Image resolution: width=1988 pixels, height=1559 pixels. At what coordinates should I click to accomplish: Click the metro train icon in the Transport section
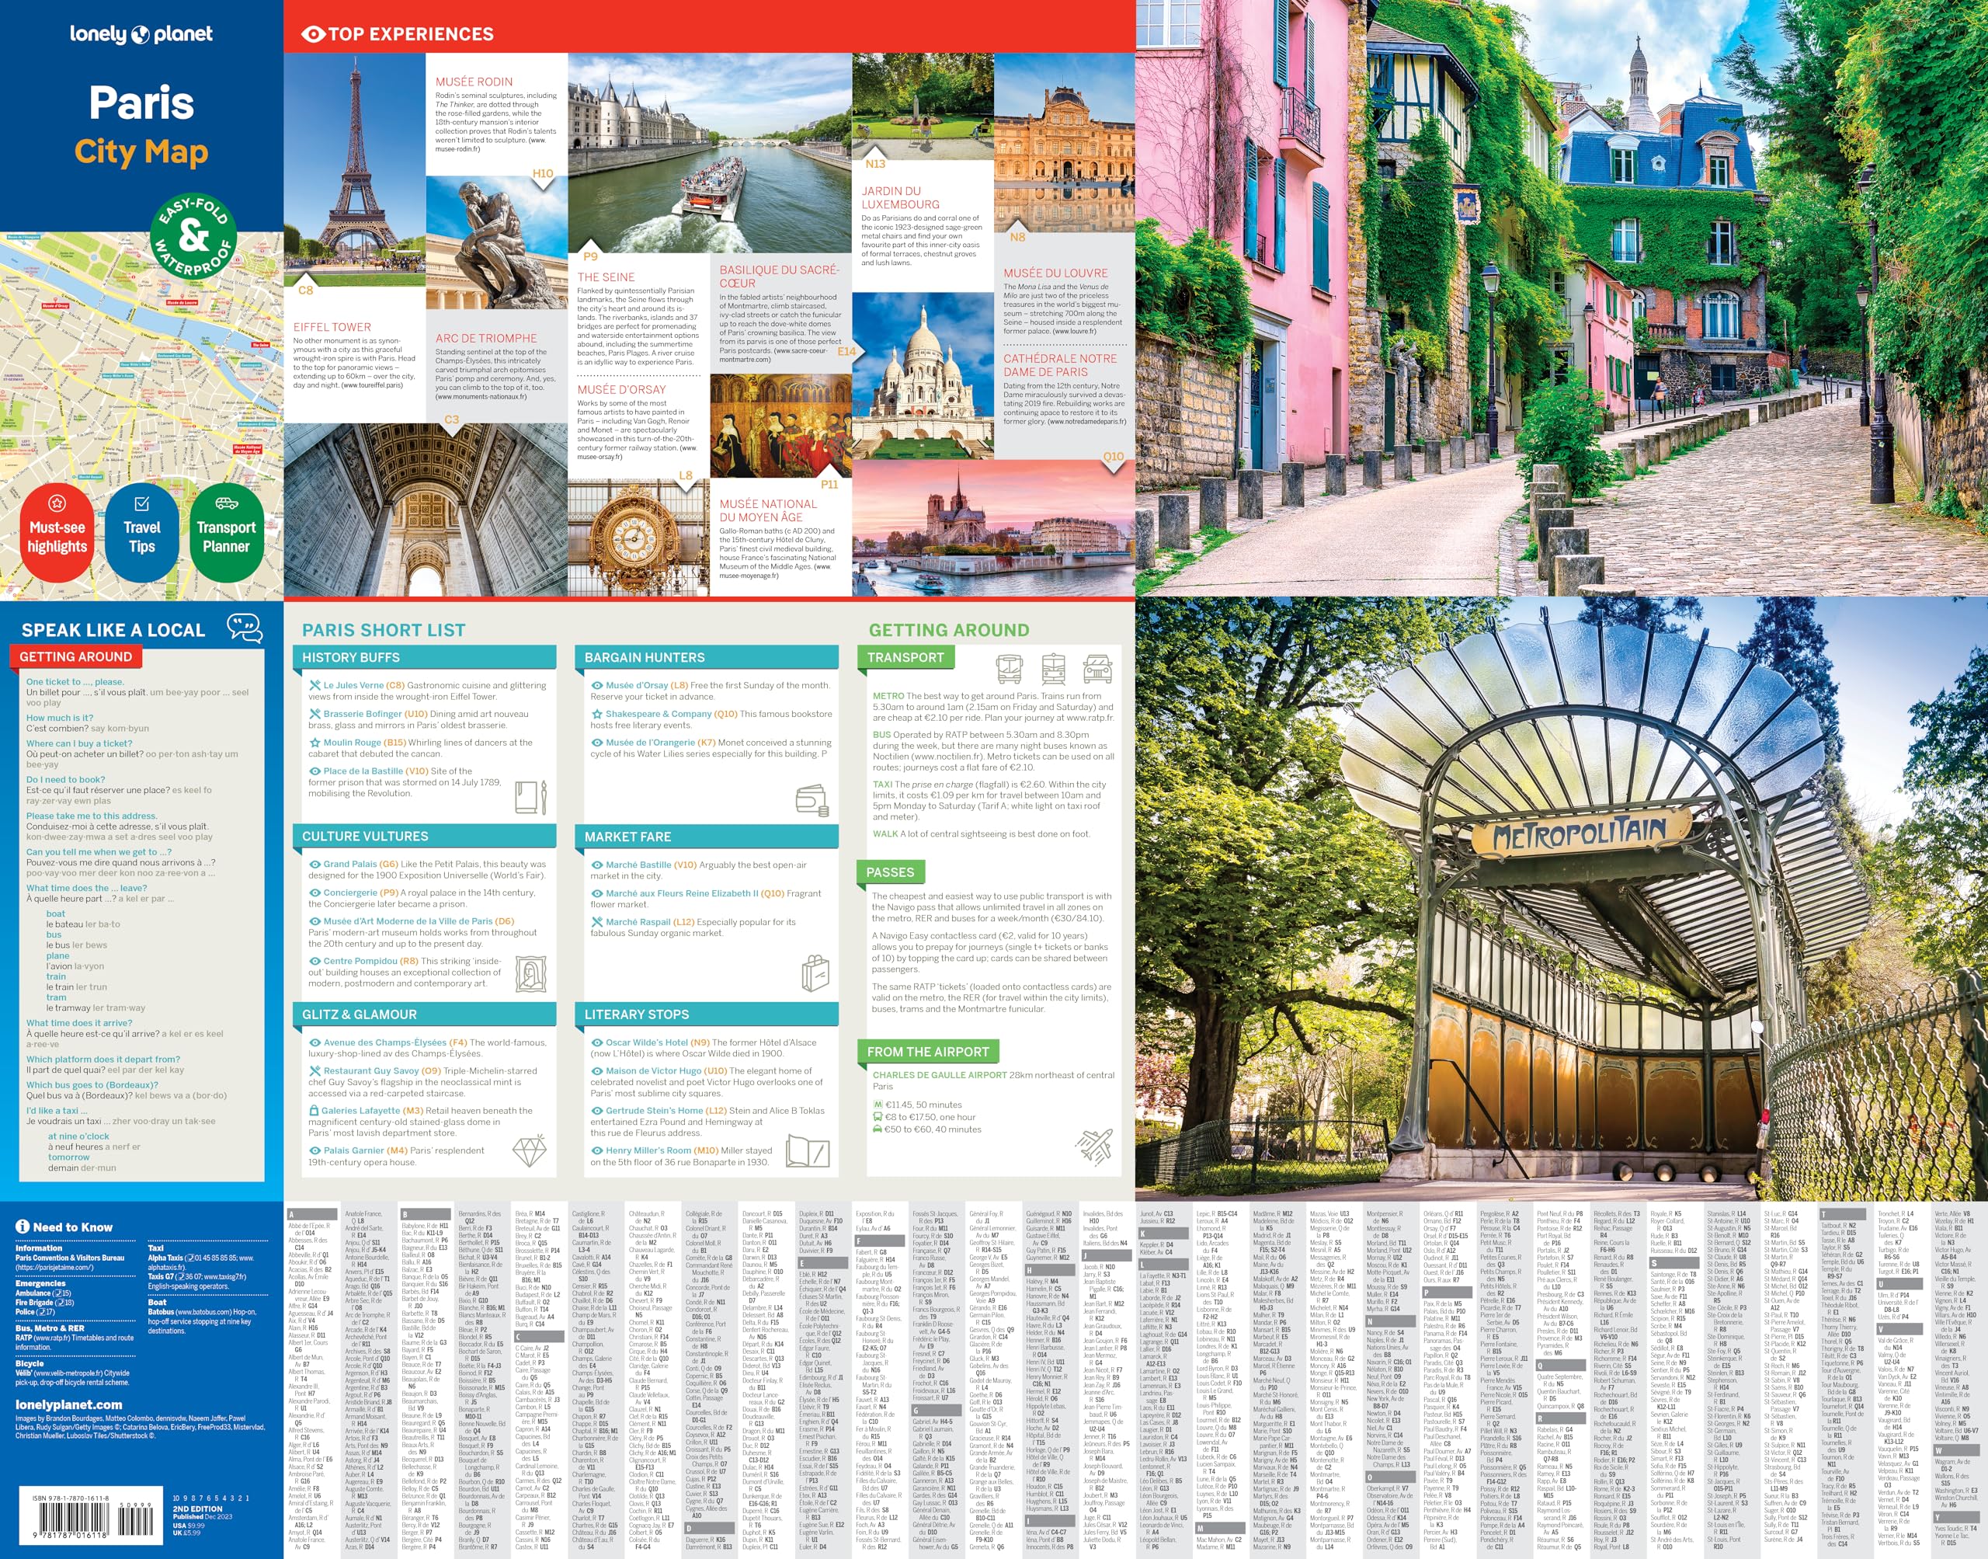pyautogui.click(x=1053, y=668)
